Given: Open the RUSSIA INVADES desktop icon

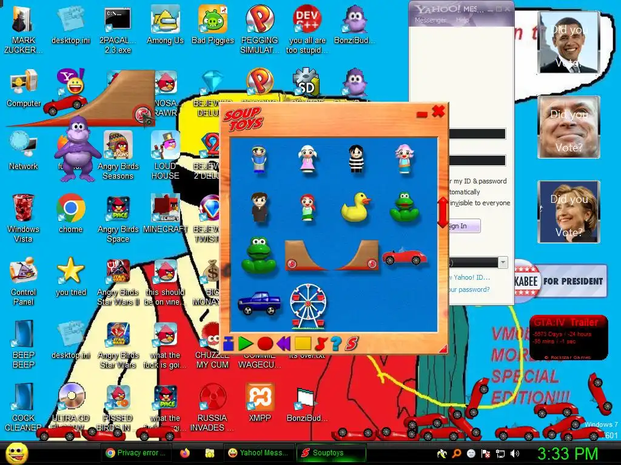Looking at the screenshot, I should tap(213, 407).
